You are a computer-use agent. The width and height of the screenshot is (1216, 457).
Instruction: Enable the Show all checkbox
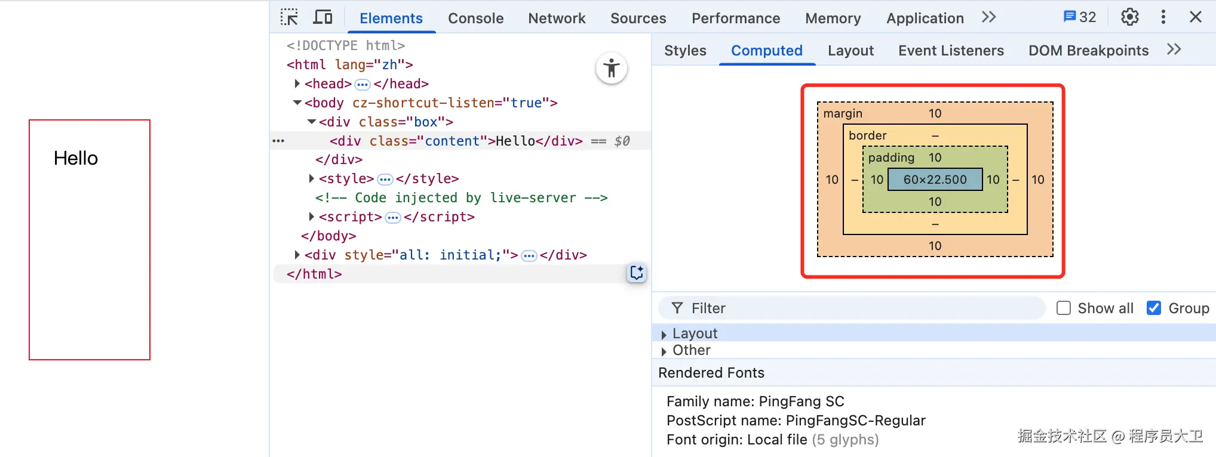[x=1063, y=308]
